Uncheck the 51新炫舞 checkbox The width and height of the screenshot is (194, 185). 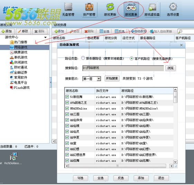(x=67, y=97)
